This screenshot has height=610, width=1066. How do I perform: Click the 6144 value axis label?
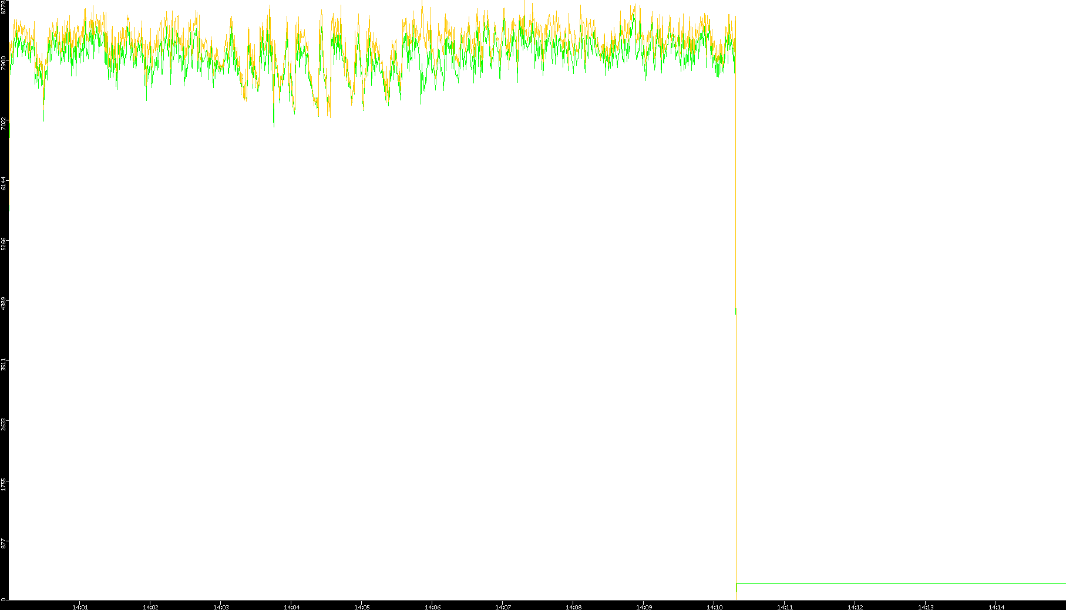(x=4, y=183)
